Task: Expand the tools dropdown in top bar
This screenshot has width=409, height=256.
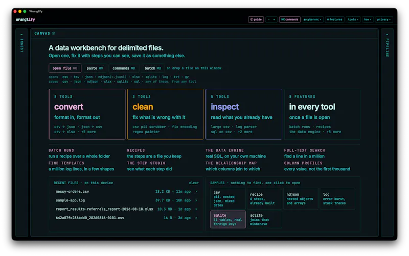Action: click(353, 19)
